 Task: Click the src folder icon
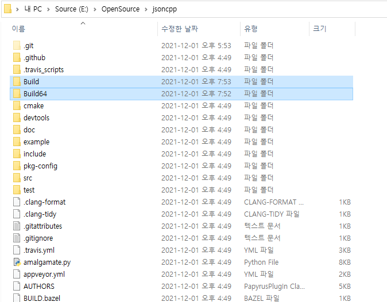pos(17,178)
